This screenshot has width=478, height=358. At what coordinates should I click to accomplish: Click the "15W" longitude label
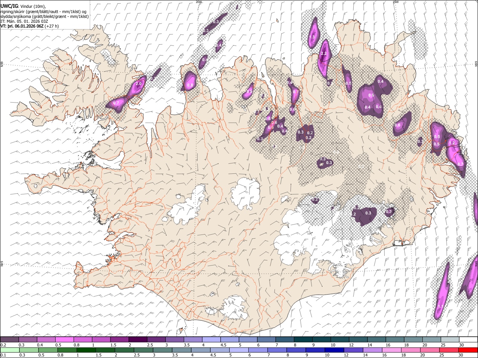[395, 2]
